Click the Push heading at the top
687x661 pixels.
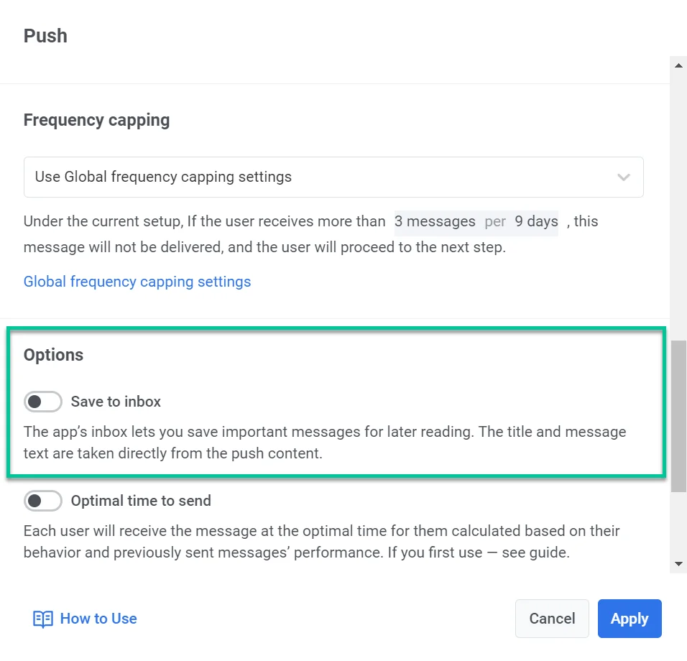coord(45,35)
